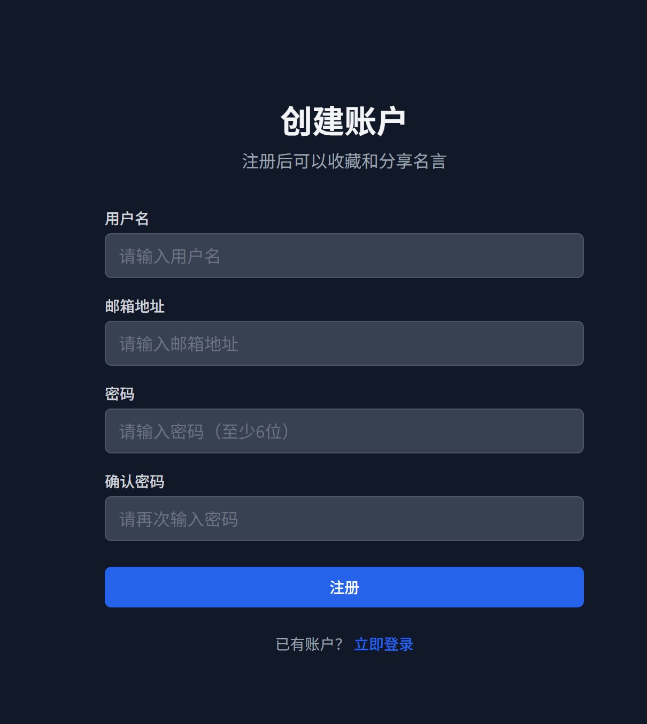Click the 创建账户 page heading
The image size is (647, 724).
[343, 121]
